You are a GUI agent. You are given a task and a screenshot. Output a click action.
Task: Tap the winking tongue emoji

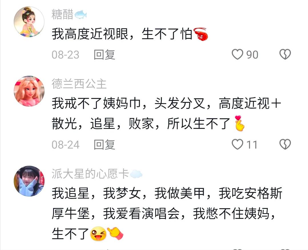pos(98,234)
